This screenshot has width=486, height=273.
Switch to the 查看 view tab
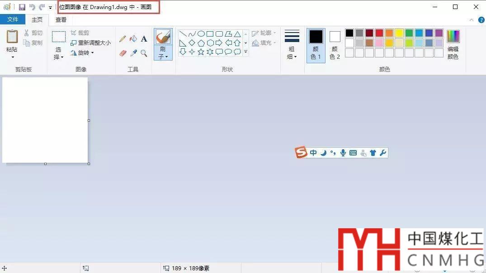click(x=61, y=19)
